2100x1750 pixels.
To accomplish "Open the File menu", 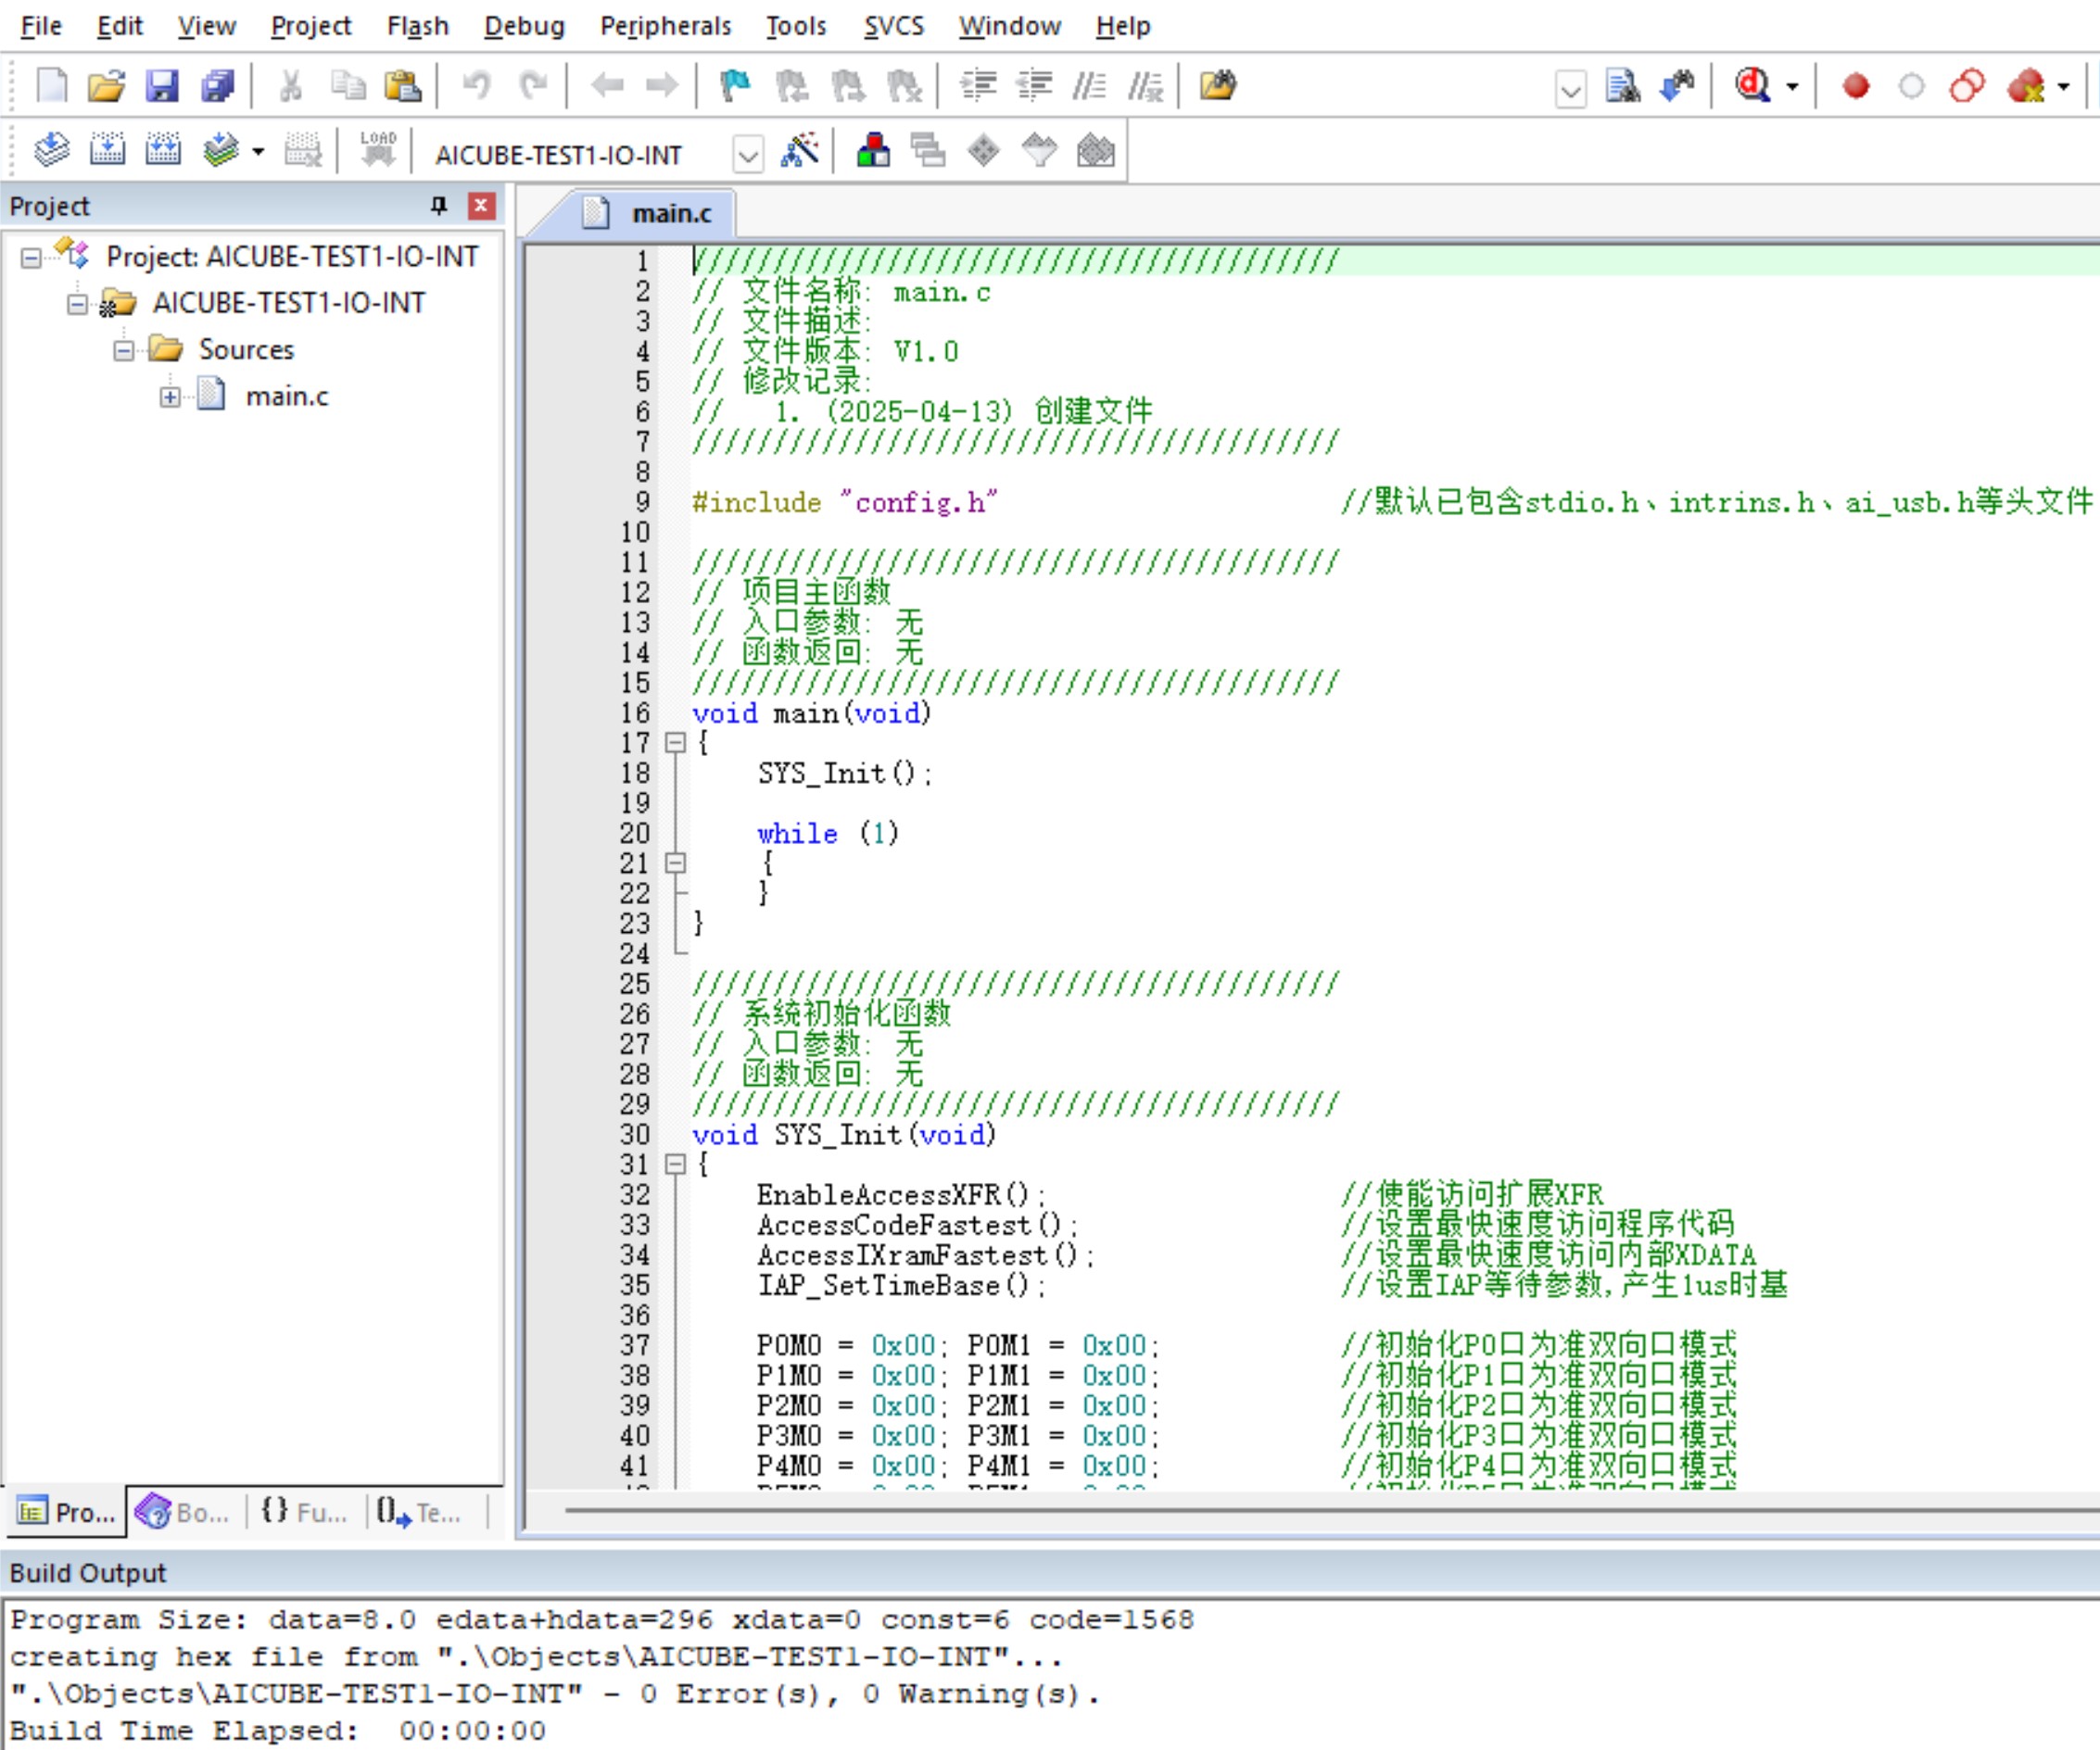I will [41, 26].
